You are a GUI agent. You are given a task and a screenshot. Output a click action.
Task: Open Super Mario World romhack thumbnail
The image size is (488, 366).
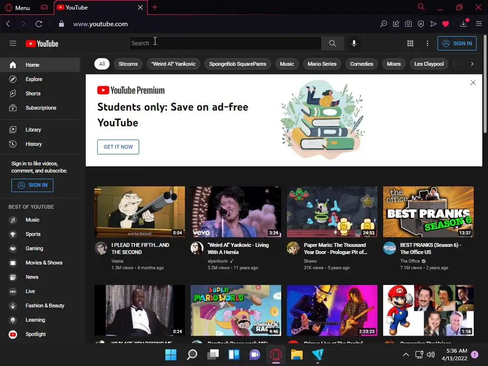click(x=235, y=310)
